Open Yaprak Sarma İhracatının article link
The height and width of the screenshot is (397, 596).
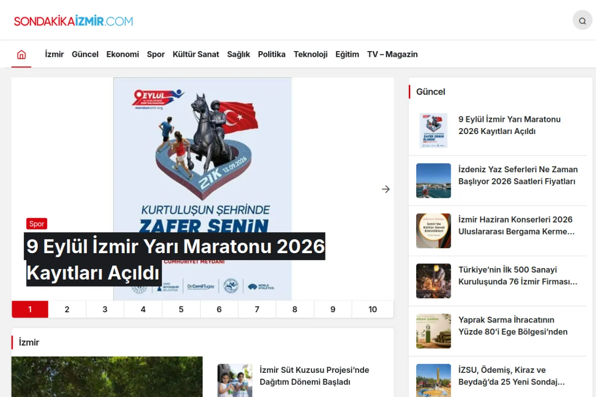tap(513, 326)
